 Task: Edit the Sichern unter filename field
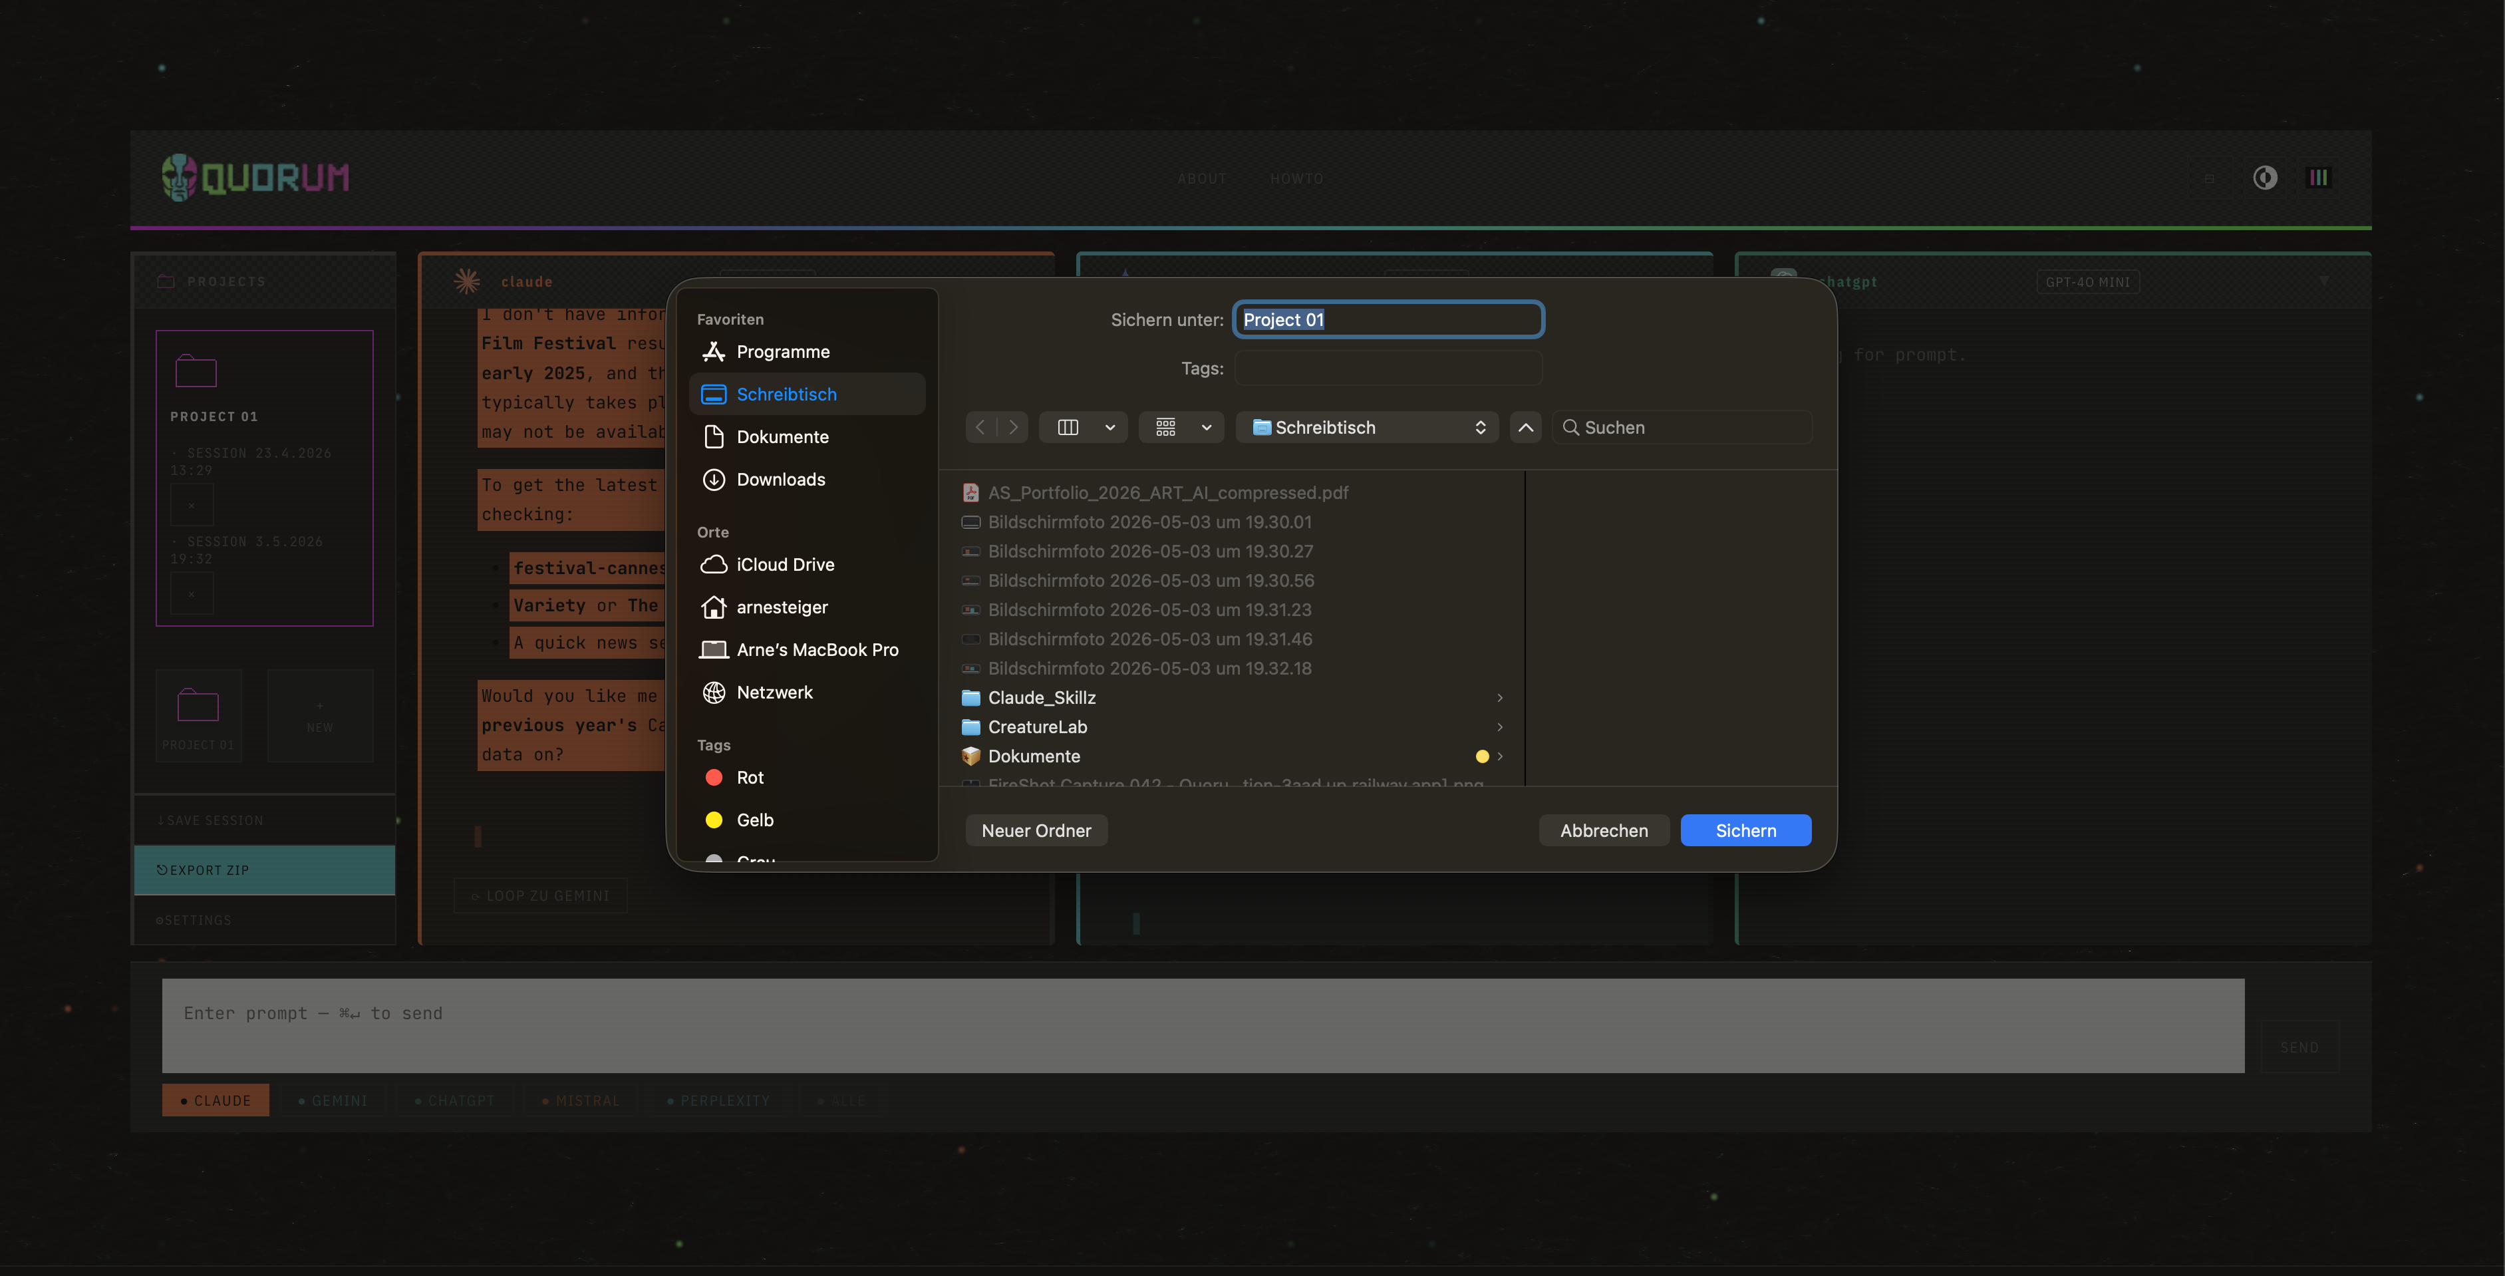[x=1388, y=320]
